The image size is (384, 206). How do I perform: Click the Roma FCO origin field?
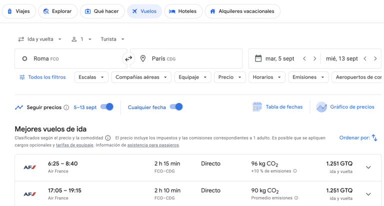pyautogui.click(x=70, y=58)
